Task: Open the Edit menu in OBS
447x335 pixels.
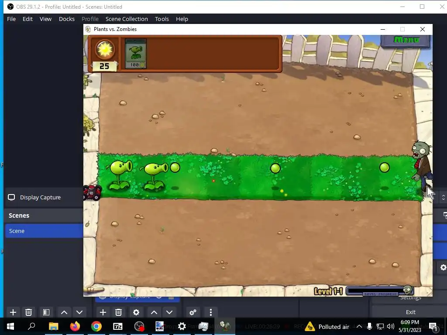Action: coord(28,19)
